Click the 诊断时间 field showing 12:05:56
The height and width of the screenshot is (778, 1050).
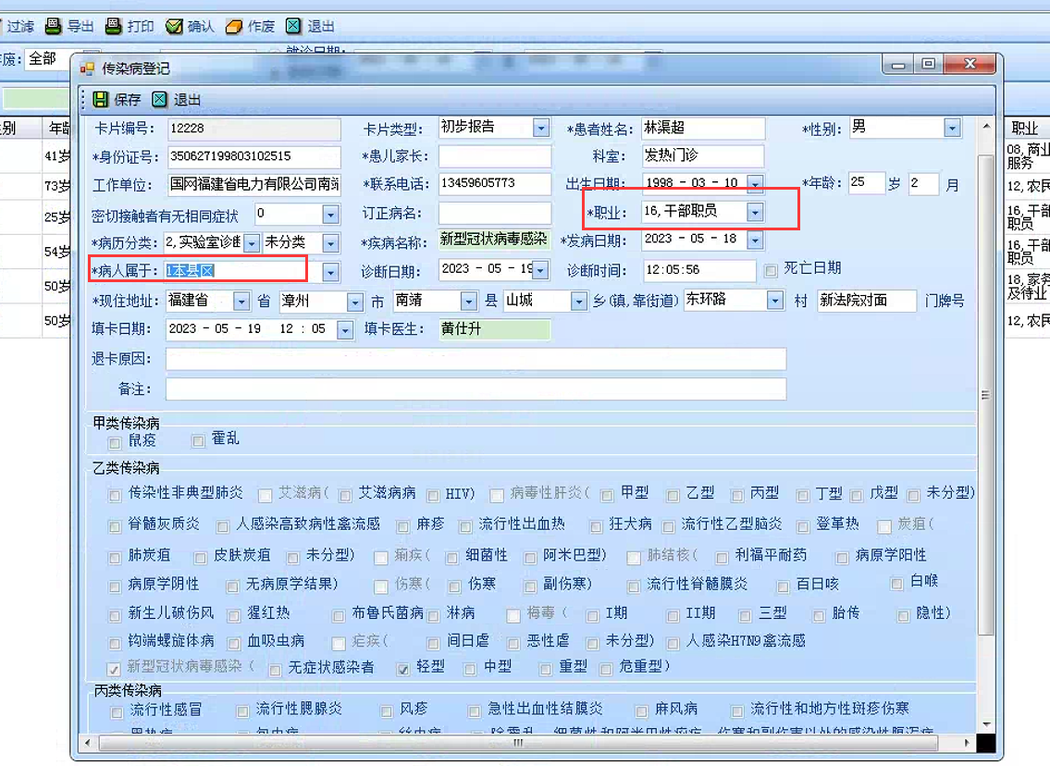click(698, 270)
